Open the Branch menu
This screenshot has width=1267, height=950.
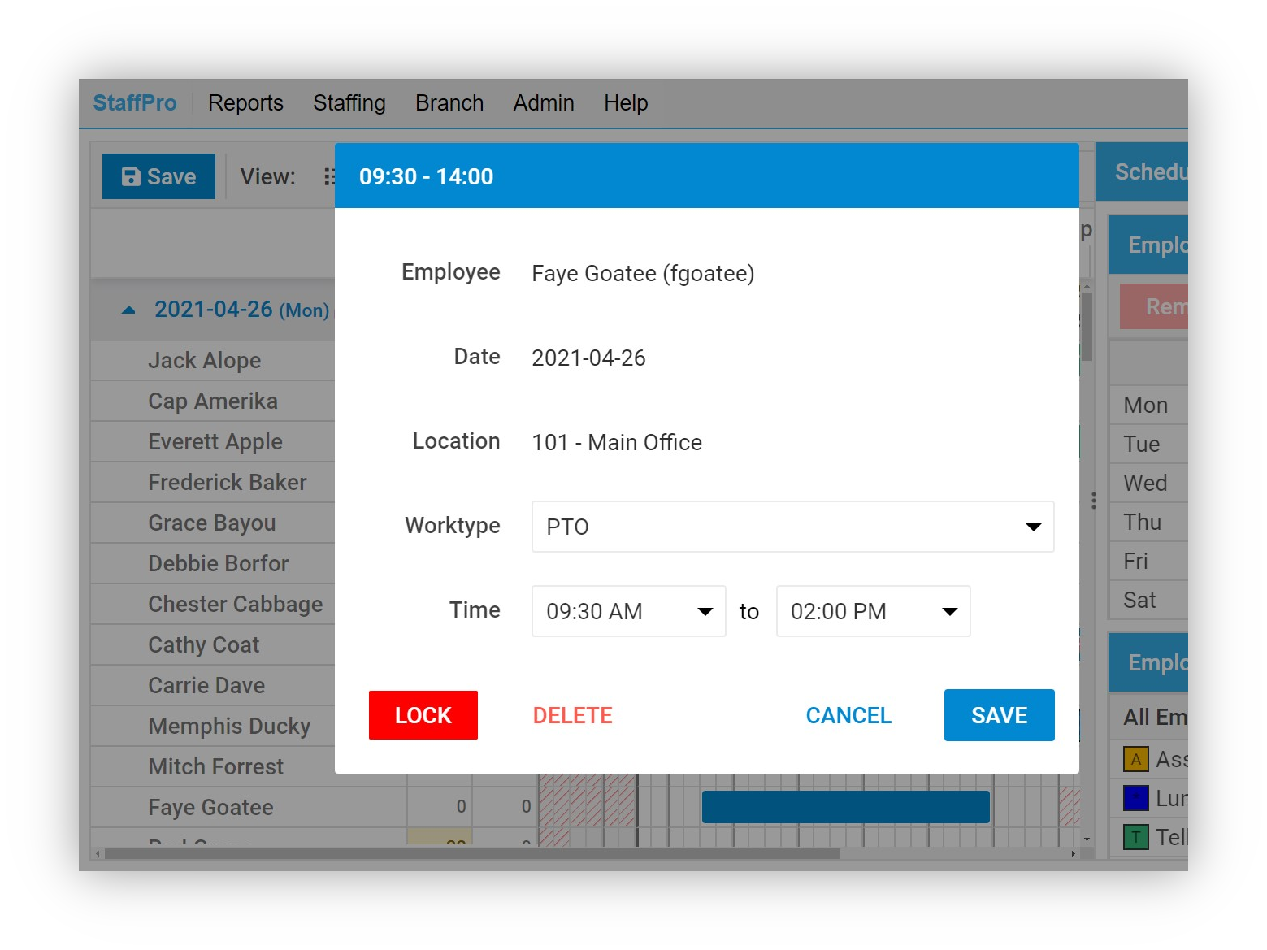(x=449, y=103)
